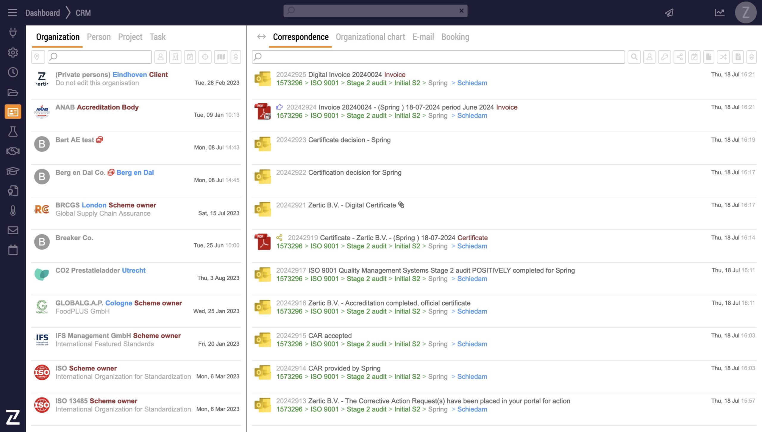Click the crosshair target icon in Organization toolbar

click(x=205, y=57)
